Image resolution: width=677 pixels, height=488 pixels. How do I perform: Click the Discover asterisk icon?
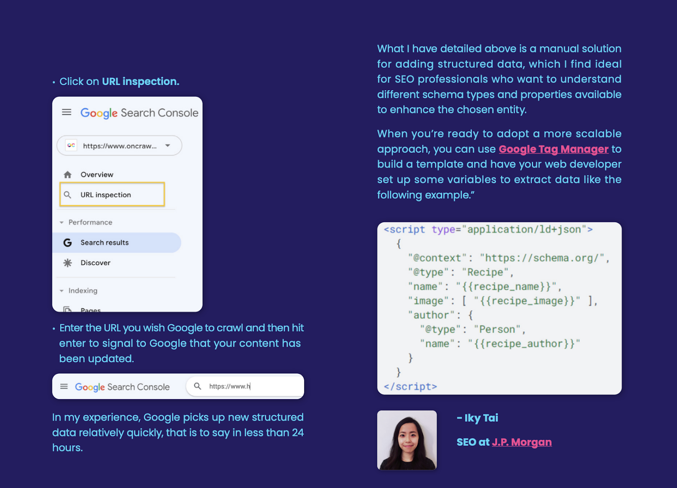click(x=67, y=263)
